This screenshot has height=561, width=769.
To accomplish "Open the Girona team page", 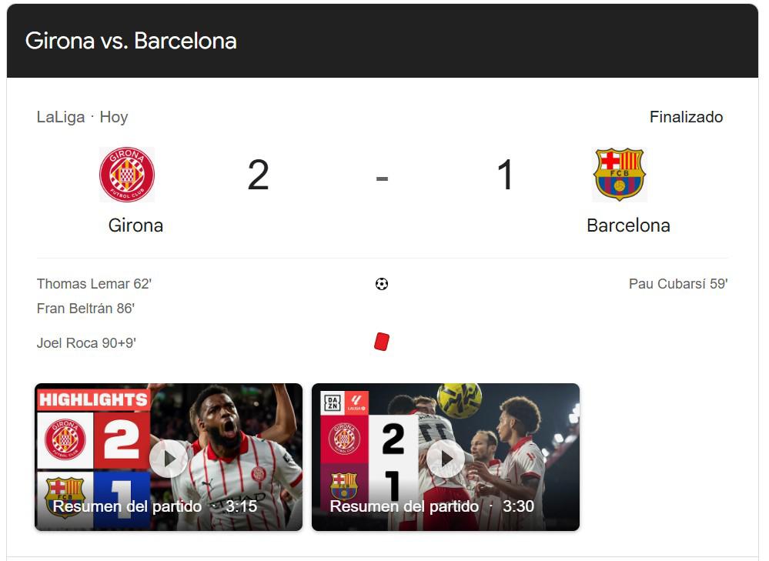I will coord(135,225).
